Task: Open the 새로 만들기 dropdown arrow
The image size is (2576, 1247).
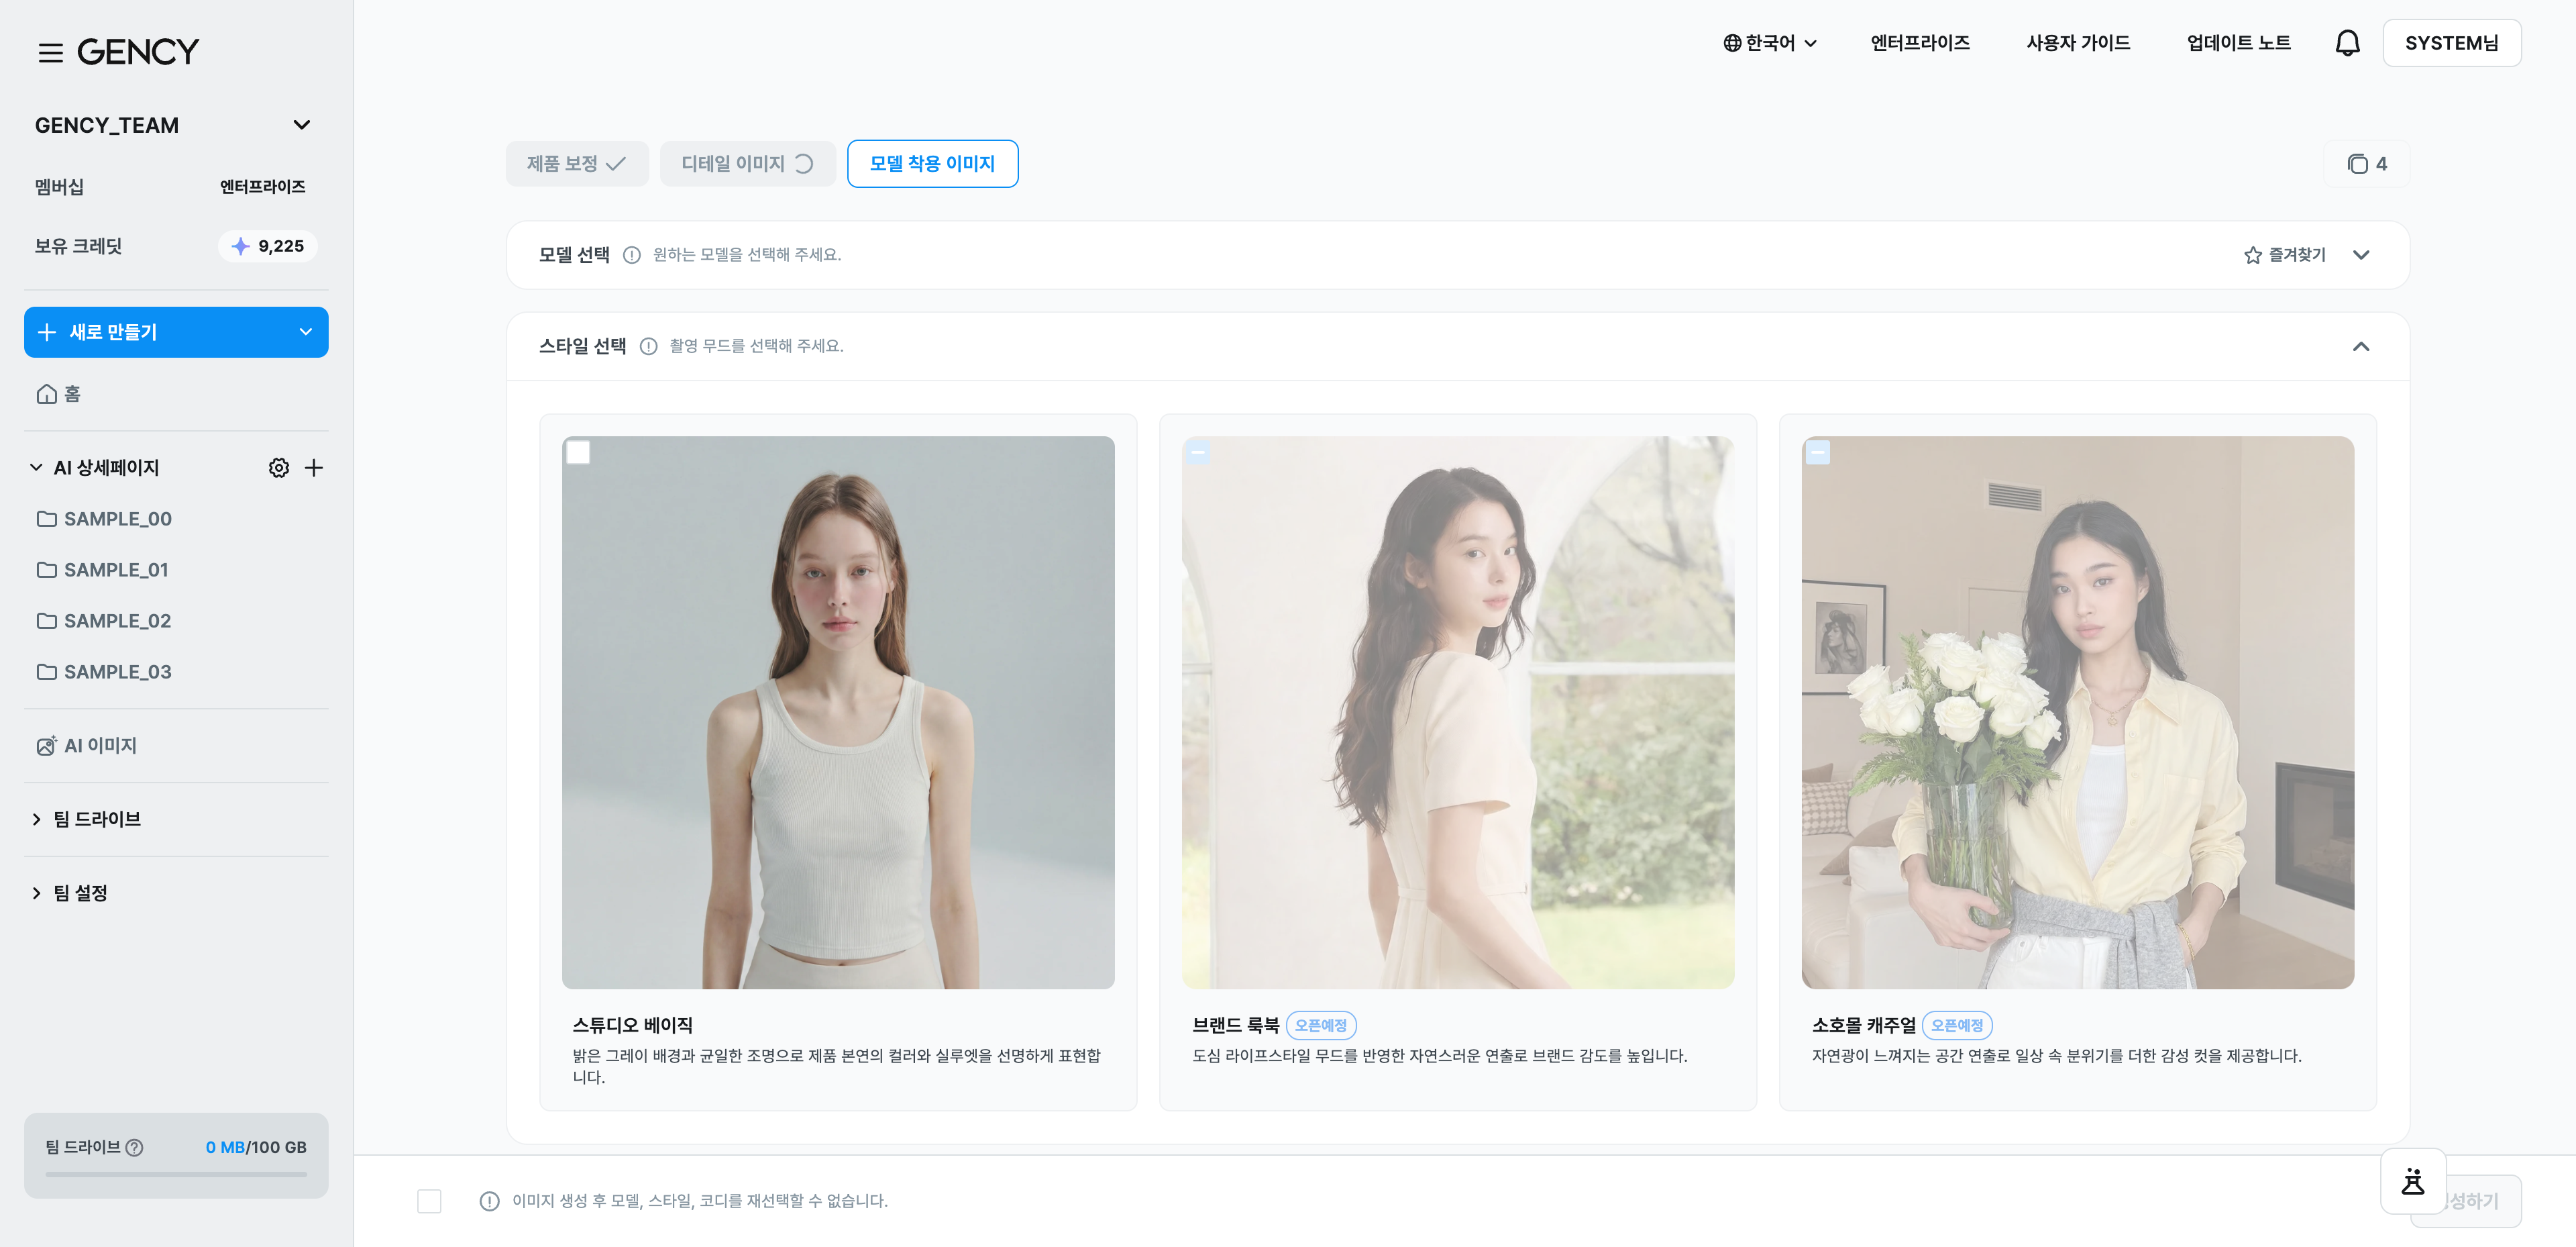Action: pyautogui.click(x=306, y=332)
